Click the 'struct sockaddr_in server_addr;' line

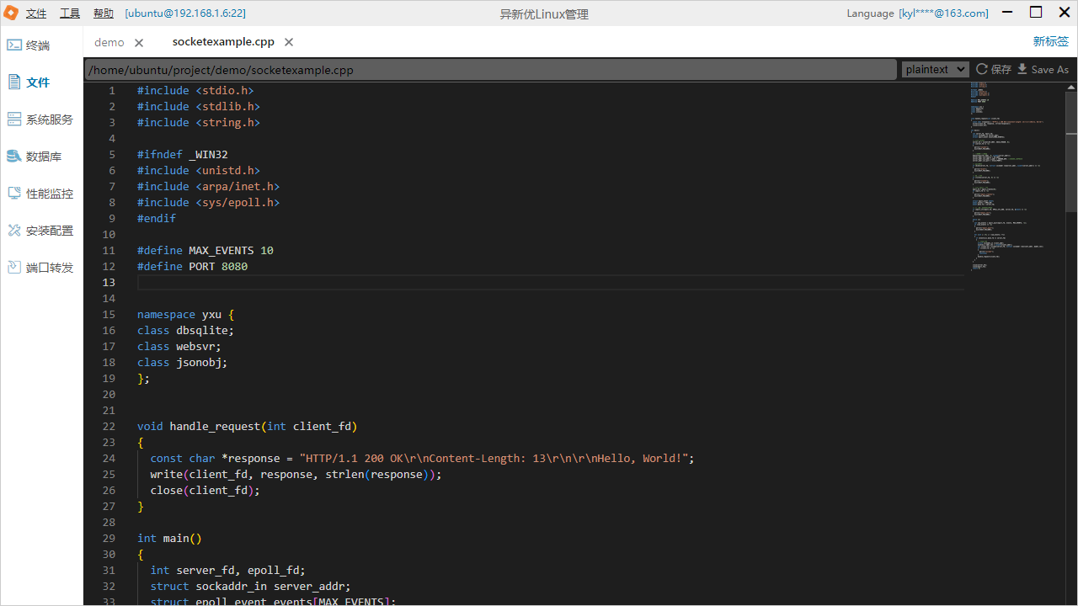(250, 586)
